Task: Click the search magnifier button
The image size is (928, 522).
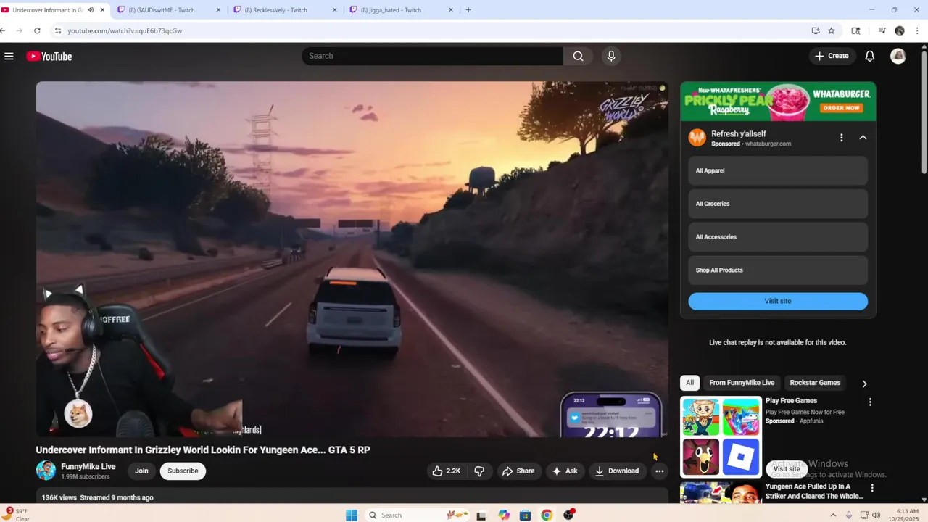Action: click(578, 56)
